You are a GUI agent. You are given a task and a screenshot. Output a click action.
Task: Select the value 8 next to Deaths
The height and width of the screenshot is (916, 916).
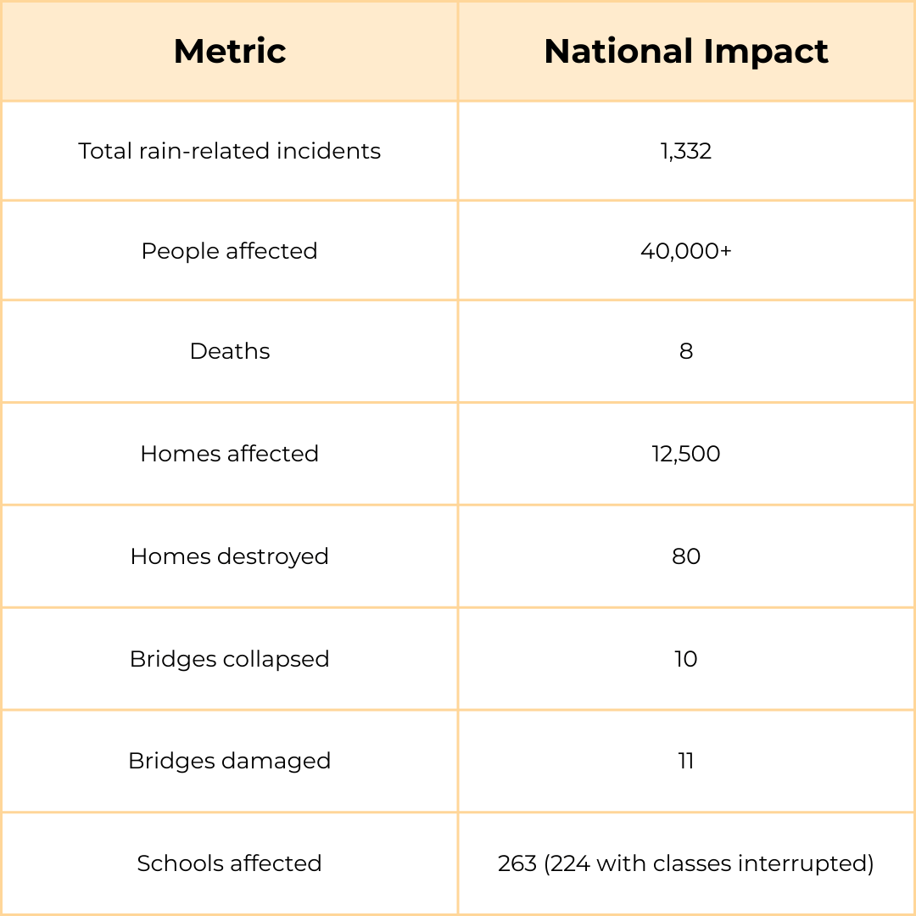685,351
